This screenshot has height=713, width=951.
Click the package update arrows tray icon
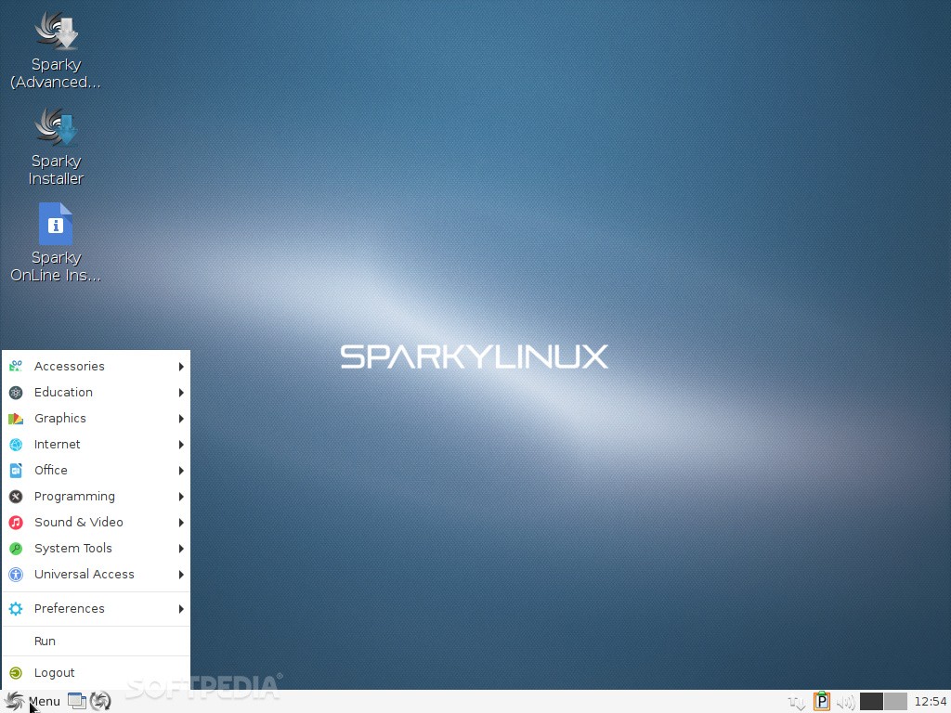(x=795, y=701)
